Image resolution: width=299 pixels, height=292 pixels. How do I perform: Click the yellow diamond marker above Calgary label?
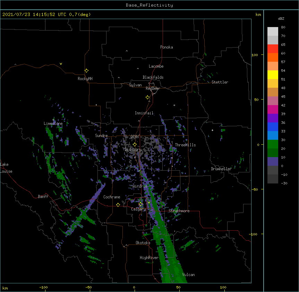tap(140, 204)
